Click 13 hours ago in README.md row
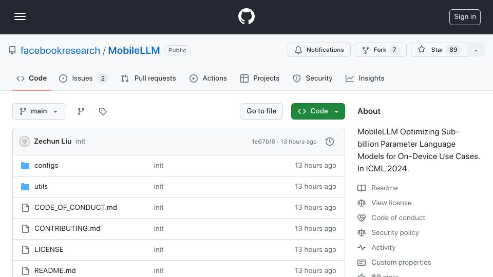The height and width of the screenshot is (277, 493). (x=315, y=271)
